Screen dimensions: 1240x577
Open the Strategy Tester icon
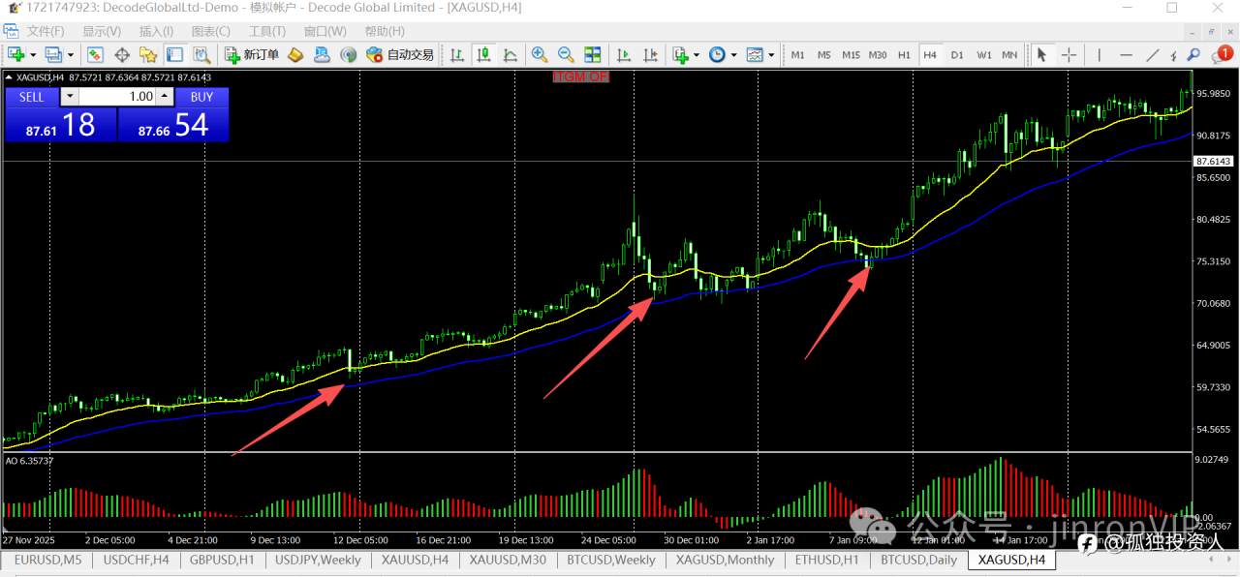[x=201, y=55]
